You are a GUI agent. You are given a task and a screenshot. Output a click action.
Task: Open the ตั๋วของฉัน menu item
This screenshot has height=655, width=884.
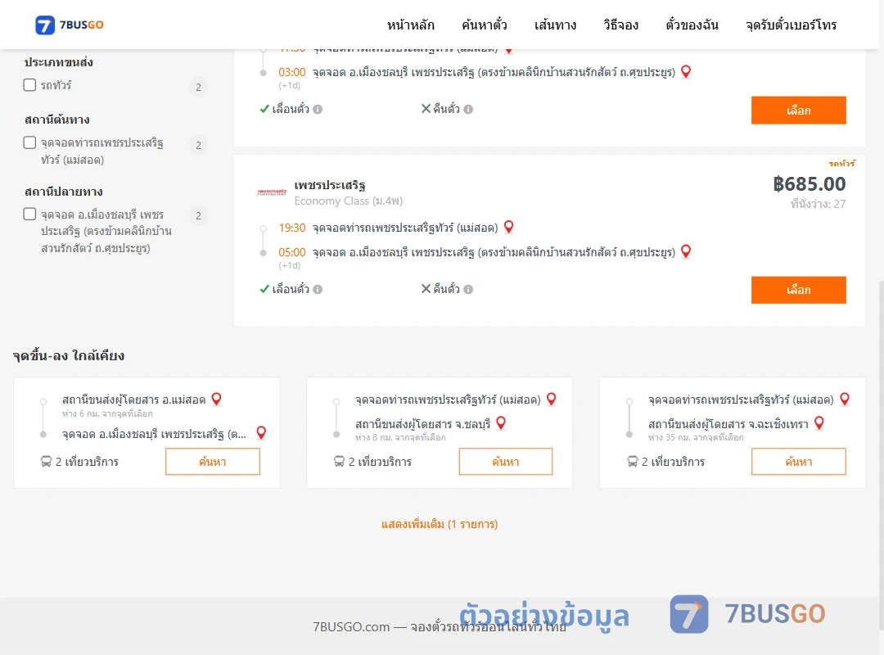tap(692, 25)
